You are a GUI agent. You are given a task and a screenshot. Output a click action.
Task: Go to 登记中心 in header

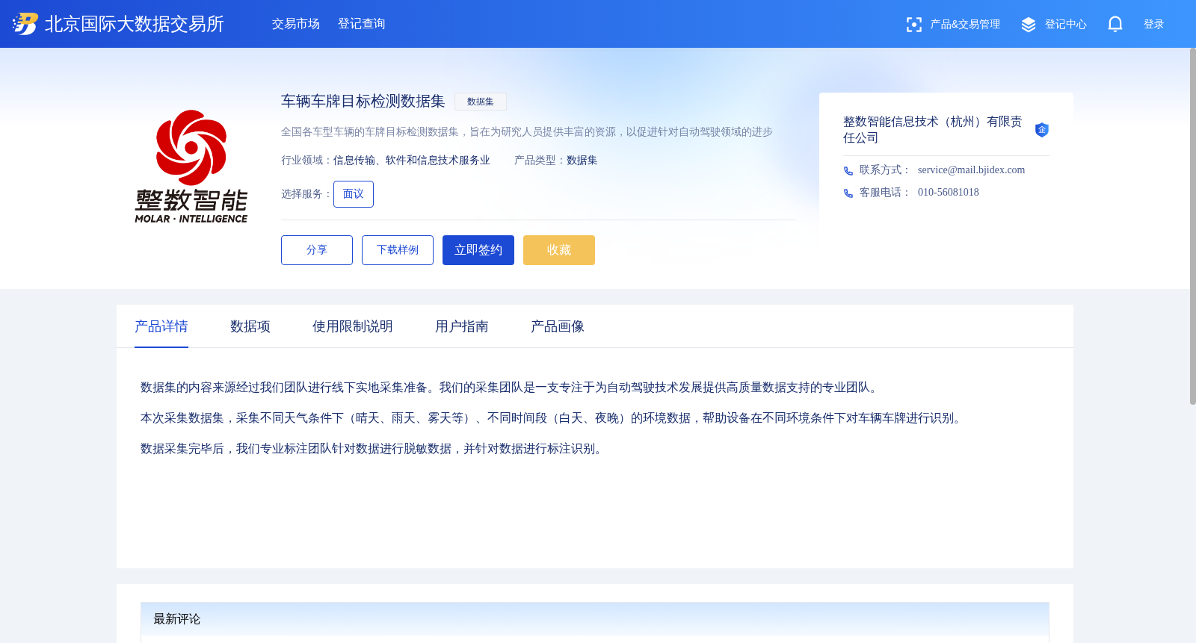[x=1066, y=25]
